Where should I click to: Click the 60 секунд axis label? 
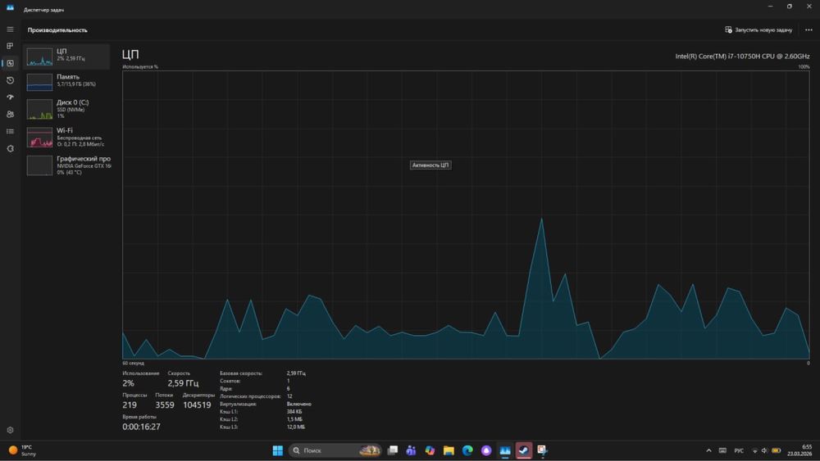[133, 363]
